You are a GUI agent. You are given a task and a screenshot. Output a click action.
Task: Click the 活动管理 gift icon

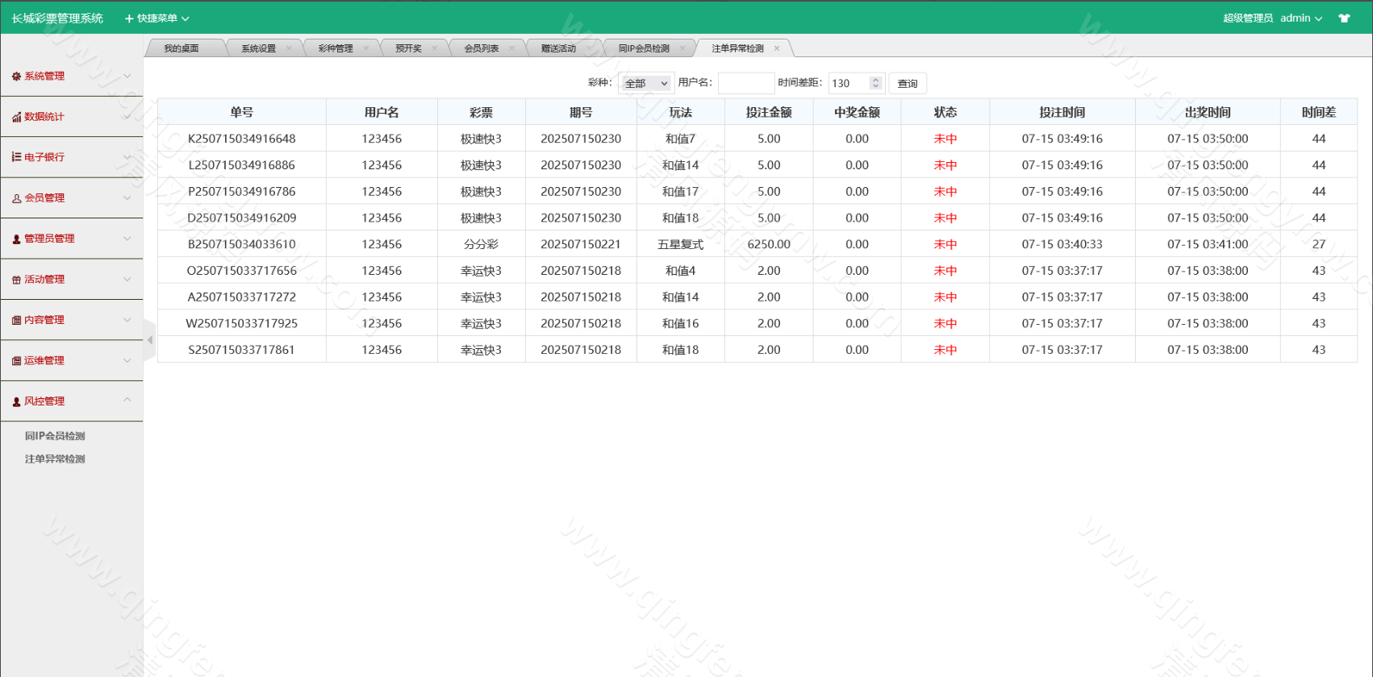[16, 280]
